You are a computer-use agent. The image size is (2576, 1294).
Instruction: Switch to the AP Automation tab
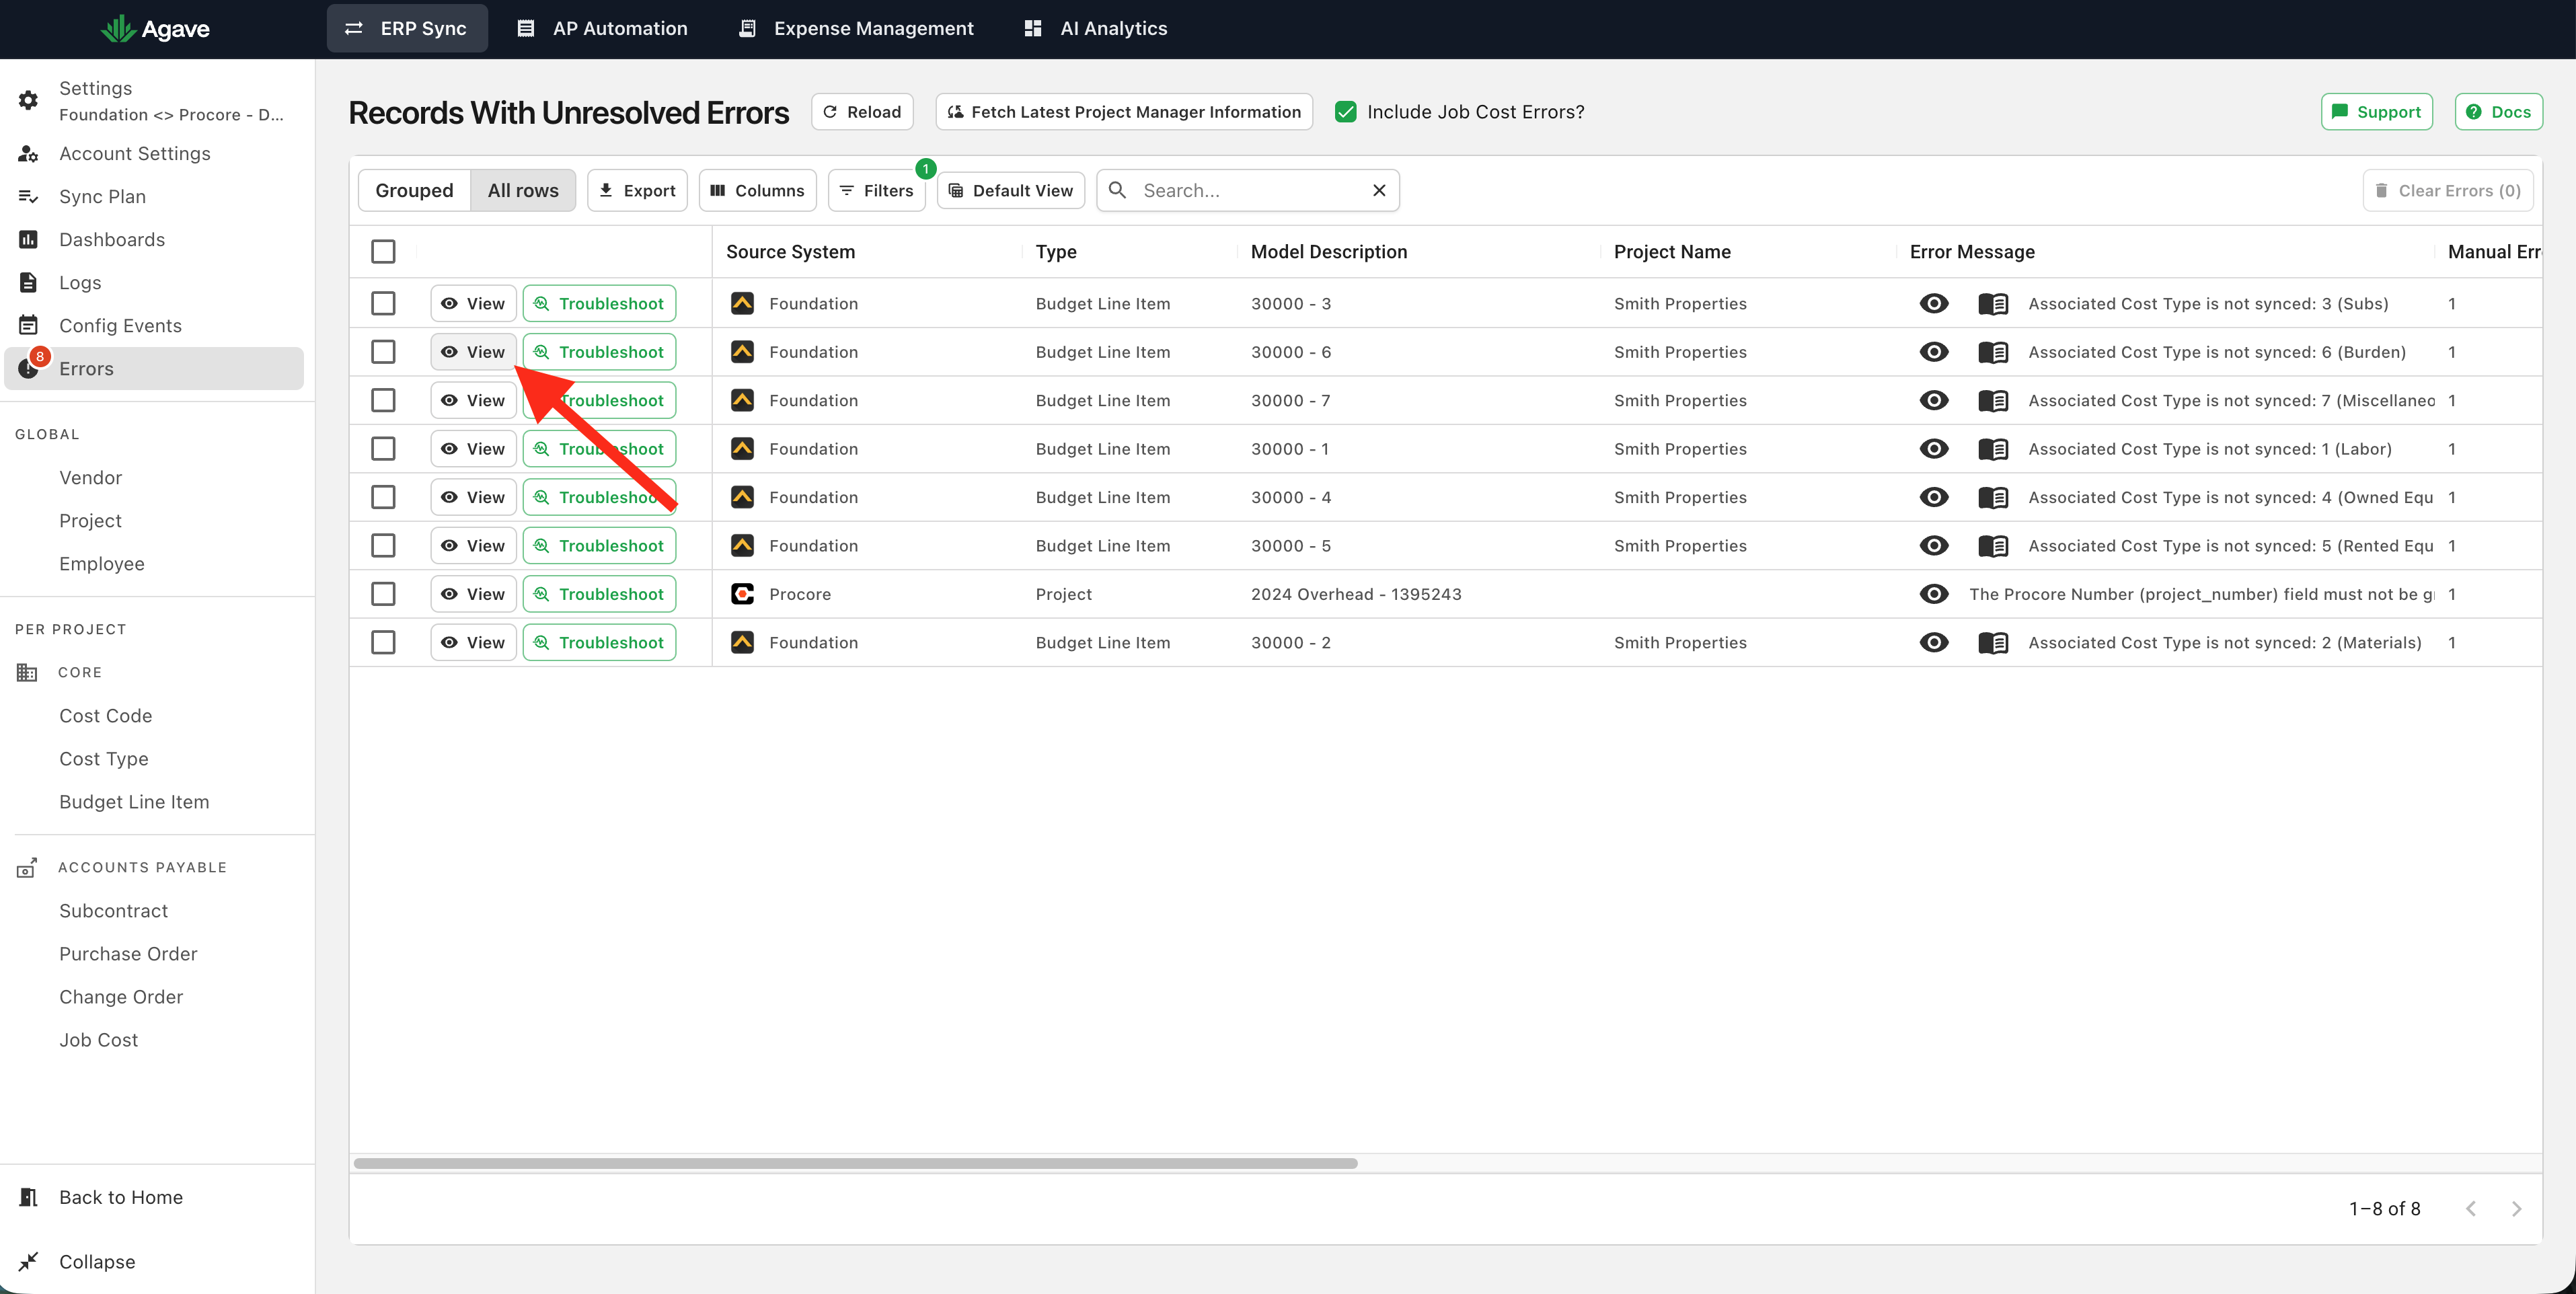tap(602, 28)
